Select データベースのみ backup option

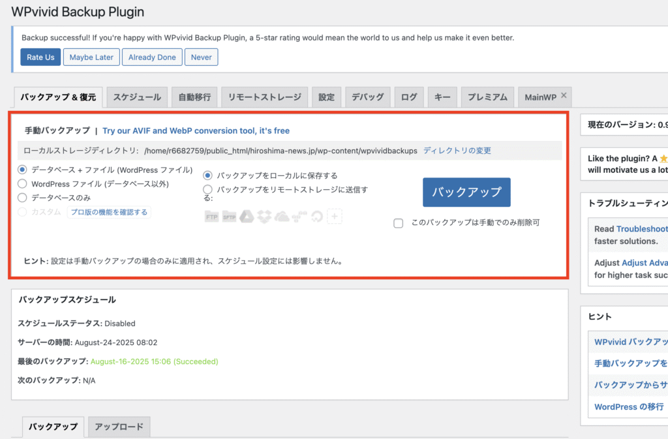coord(22,198)
